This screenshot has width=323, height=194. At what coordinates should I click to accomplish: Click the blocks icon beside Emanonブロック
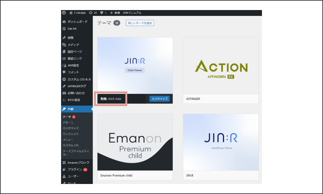64,162
